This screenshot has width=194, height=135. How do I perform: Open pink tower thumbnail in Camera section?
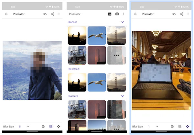97,109
